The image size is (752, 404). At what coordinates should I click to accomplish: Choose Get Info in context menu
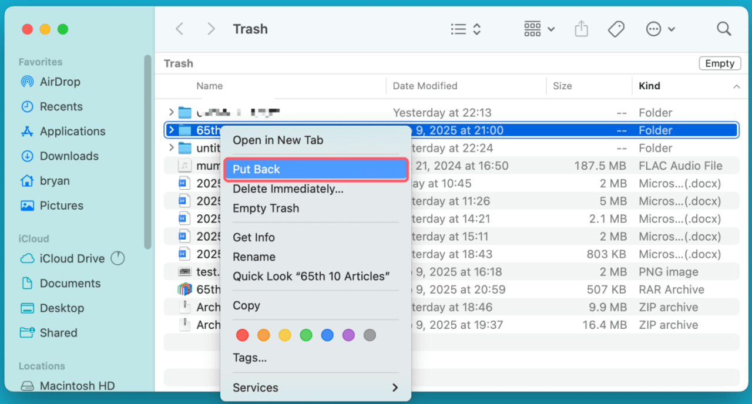click(254, 237)
